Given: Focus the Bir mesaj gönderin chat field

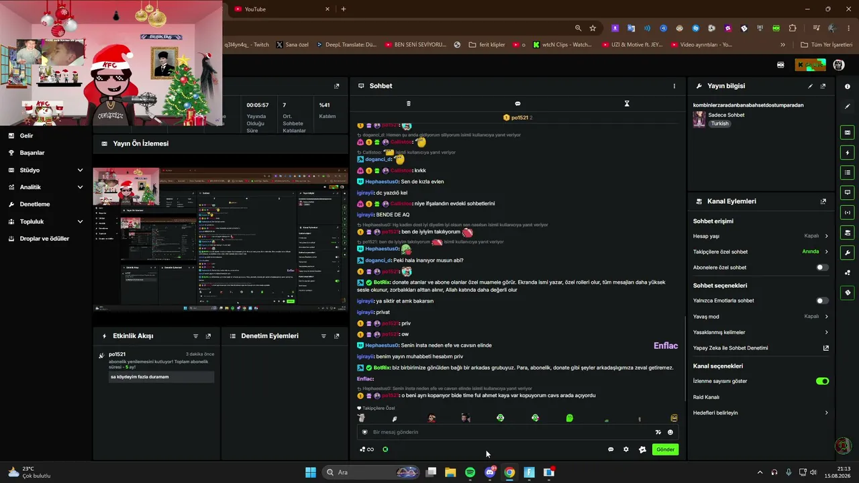Looking at the screenshot, I should [510, 432].
